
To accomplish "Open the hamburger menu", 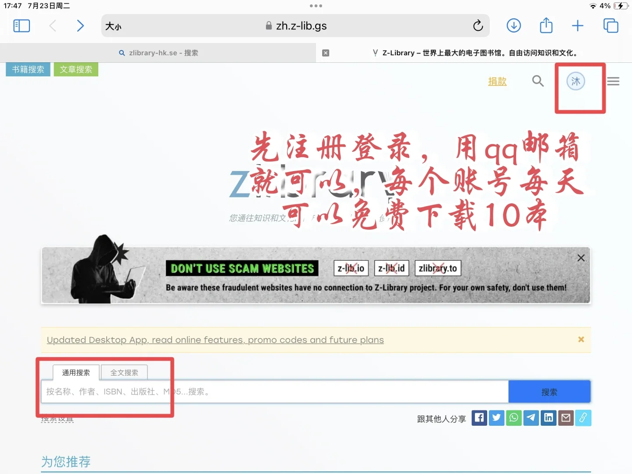I will click(613, 81).
